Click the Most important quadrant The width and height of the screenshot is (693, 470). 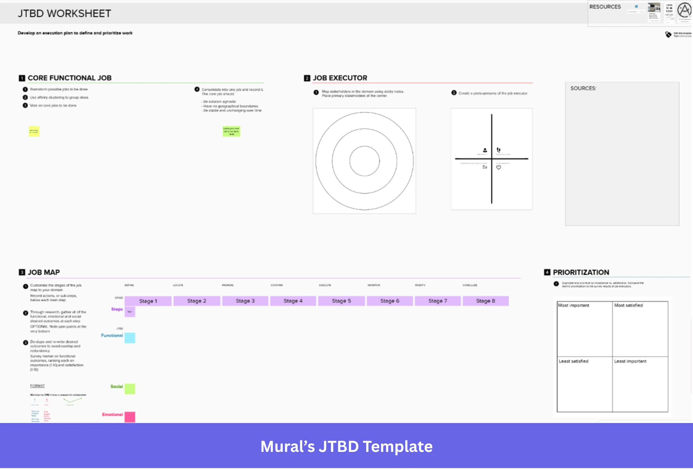coord(585,329)
